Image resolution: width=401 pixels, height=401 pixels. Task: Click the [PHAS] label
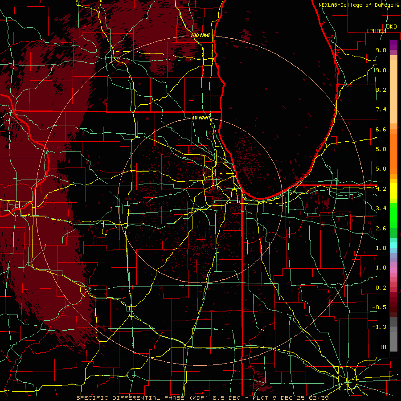click(376, 31)
